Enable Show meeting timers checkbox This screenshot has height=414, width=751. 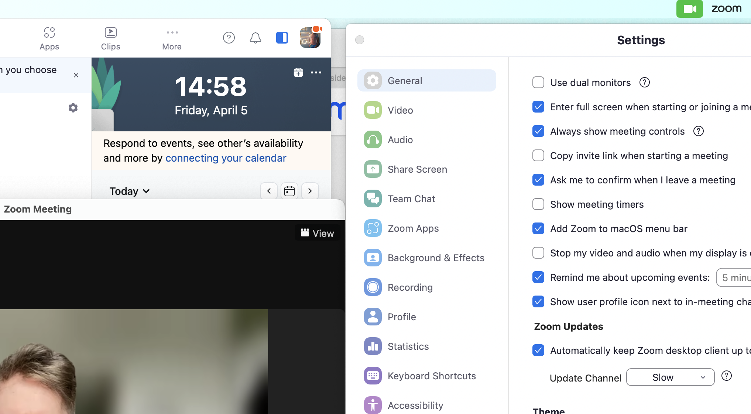538,204
